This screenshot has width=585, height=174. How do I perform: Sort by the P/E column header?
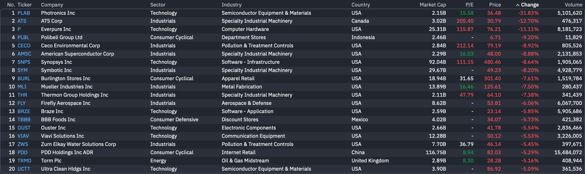pos(470,5)
